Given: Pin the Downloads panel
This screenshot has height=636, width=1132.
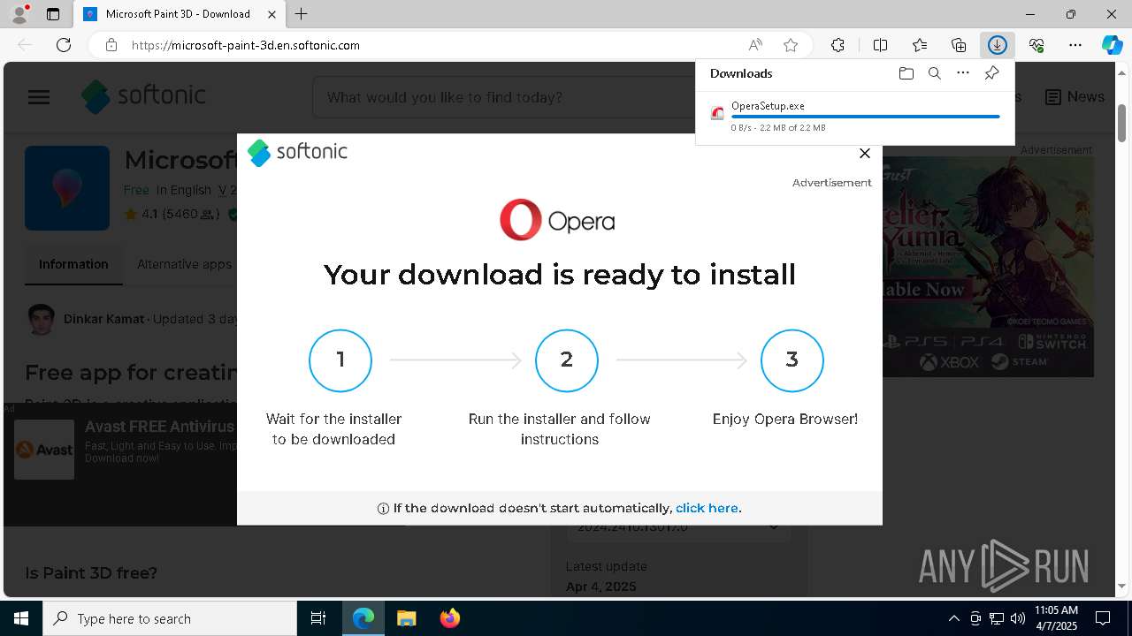Looking at the screenshot, I should (991, 73).
